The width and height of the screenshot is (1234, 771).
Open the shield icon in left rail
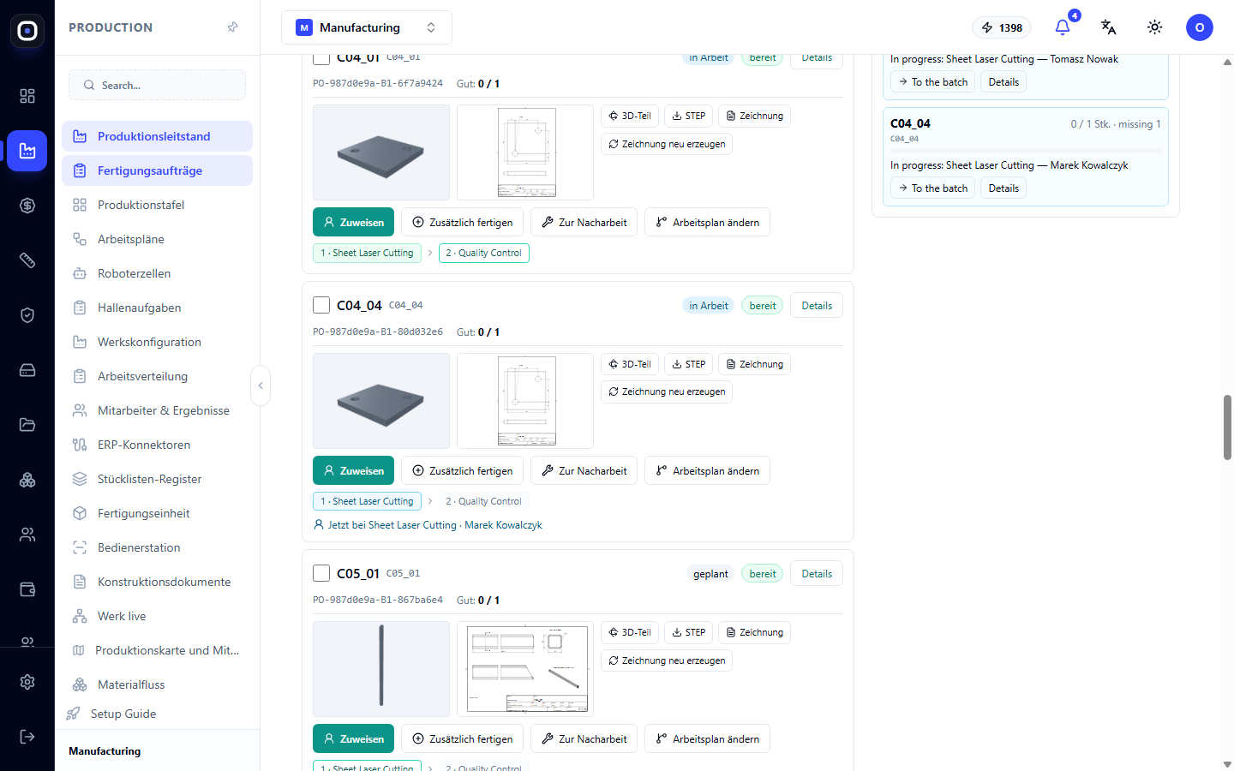(27, 315)
